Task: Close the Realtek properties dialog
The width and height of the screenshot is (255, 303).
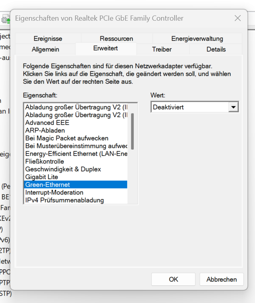Action: [x=238, y=18]
